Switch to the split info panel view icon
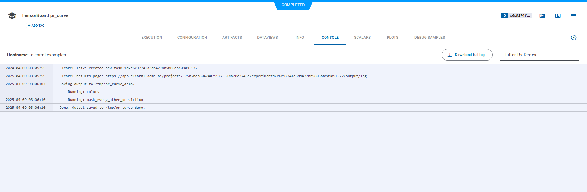The width and height of the screenshot is (587, 192). [x=558, y=16]
